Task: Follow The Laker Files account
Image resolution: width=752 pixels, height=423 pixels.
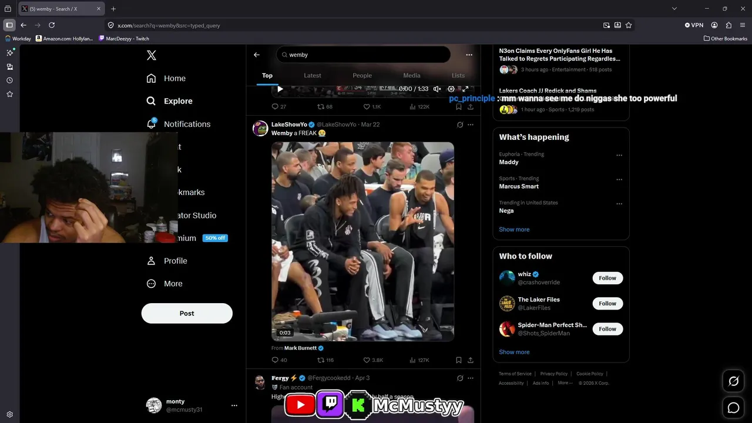Action: click(x=607, y=304)
